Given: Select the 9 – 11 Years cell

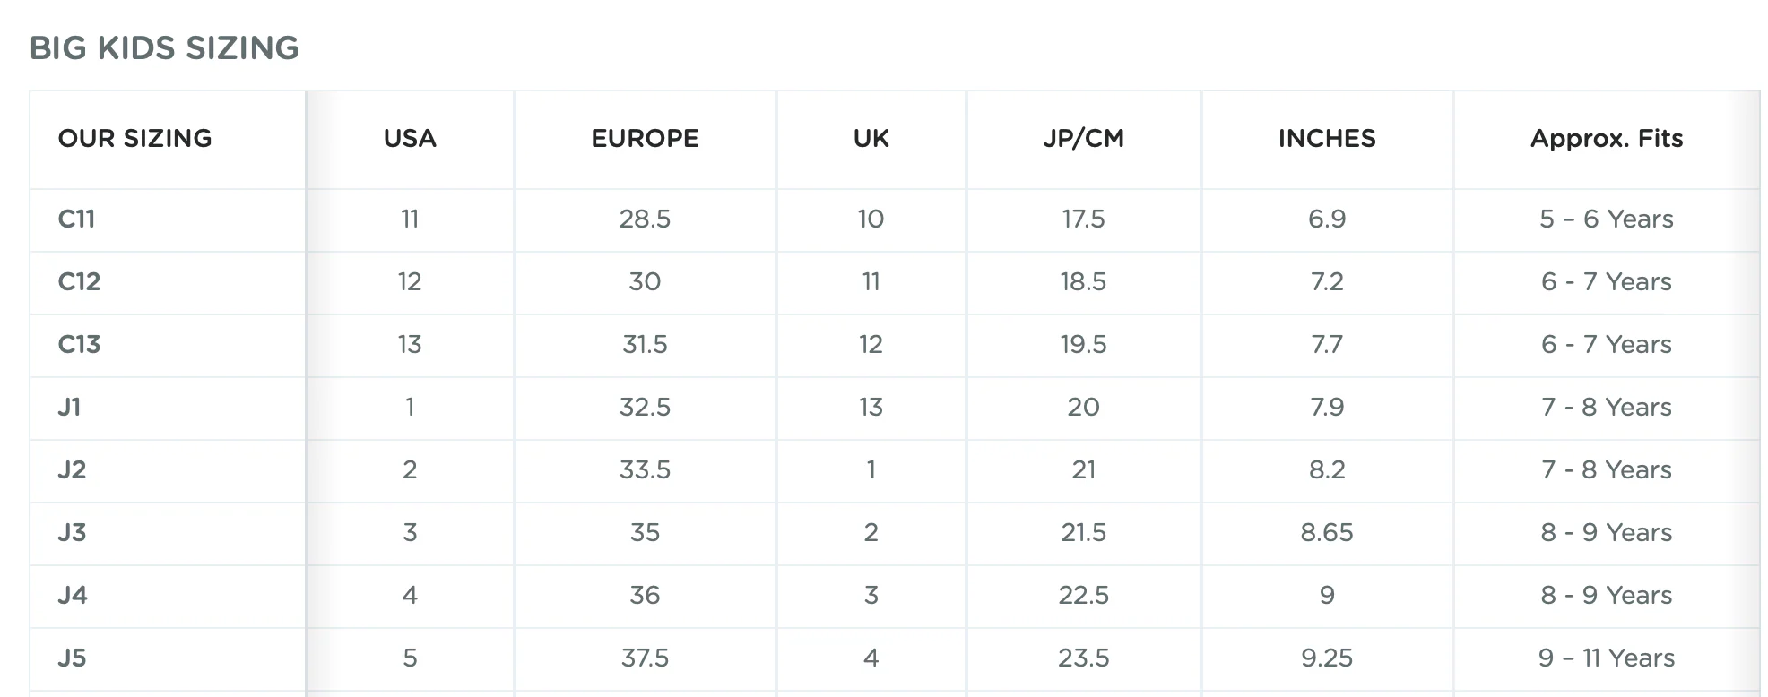Looking at the screenshot, I should (1606, 658).
